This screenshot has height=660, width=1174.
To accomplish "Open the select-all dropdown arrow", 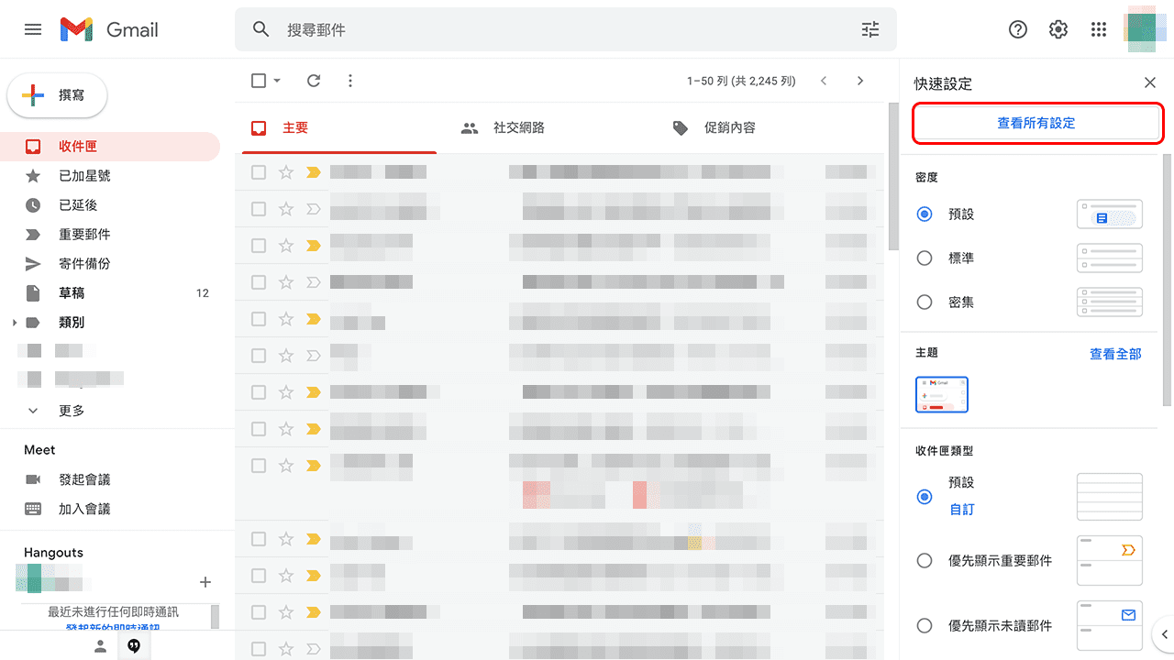I will click(x=276, y=81).
